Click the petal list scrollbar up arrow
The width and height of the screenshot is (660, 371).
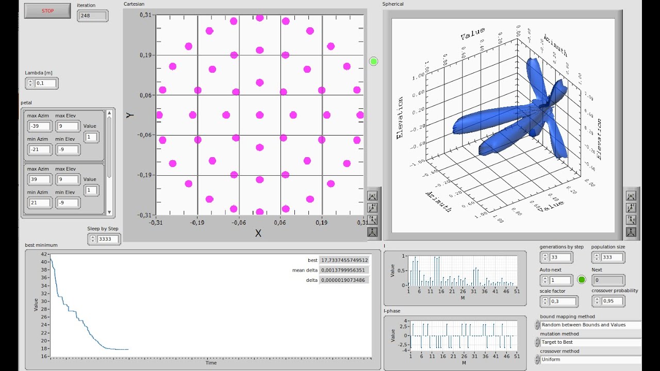click(109, 113)
